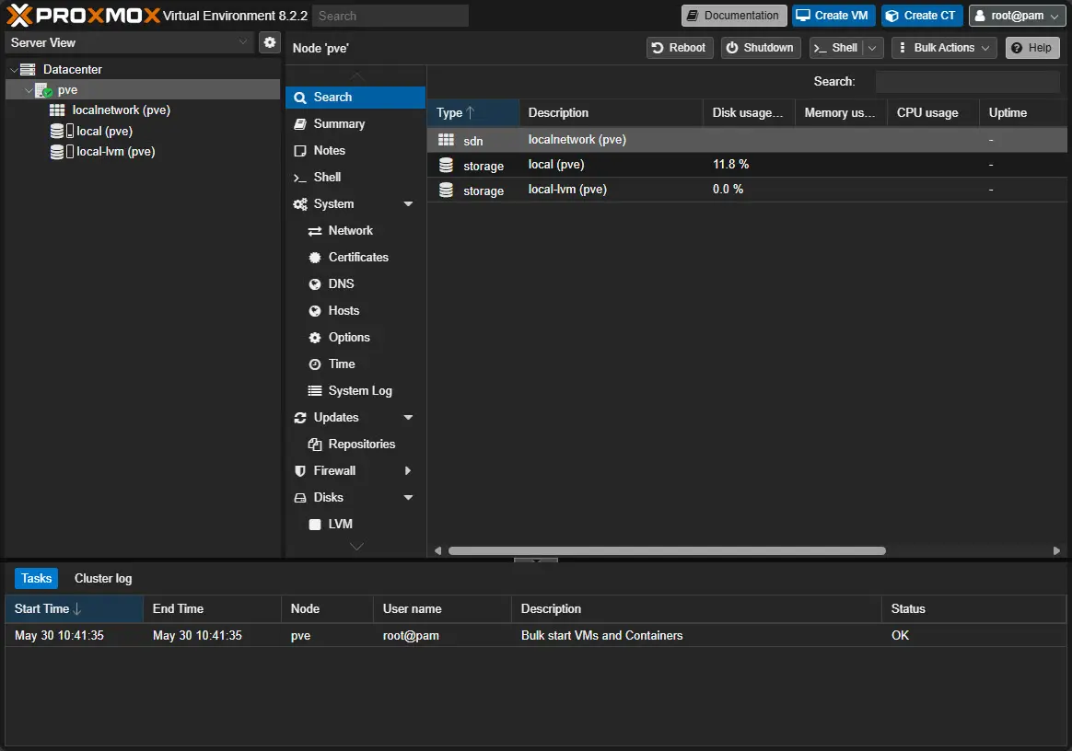
Task: Select the local-lvm (pve) storage tree item
Action: [x=115, y=152]
